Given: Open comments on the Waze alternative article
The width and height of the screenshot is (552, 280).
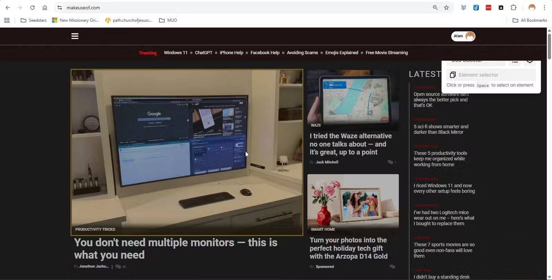Looking at the screenshot, I should (392, 162).
